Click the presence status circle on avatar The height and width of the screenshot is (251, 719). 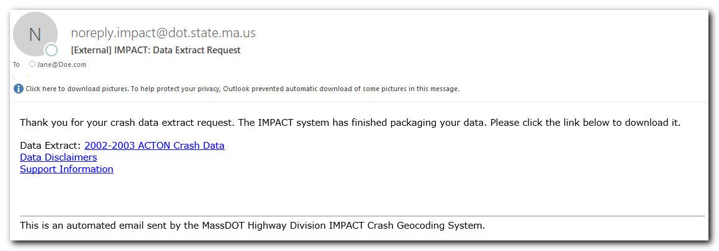[x=52, y=50]
